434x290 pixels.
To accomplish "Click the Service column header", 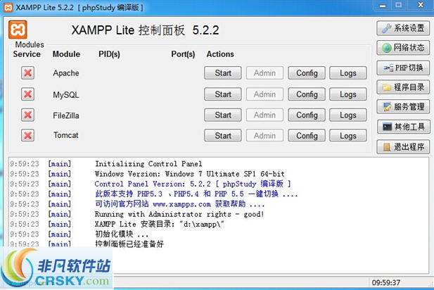I will click(x=27, y=54).
